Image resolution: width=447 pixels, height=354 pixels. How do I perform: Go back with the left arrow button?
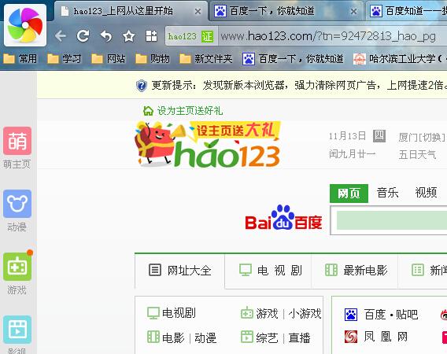(61, 36)
